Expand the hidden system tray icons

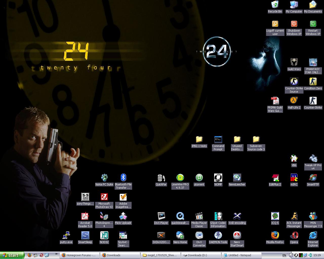(x=291, y=255)
